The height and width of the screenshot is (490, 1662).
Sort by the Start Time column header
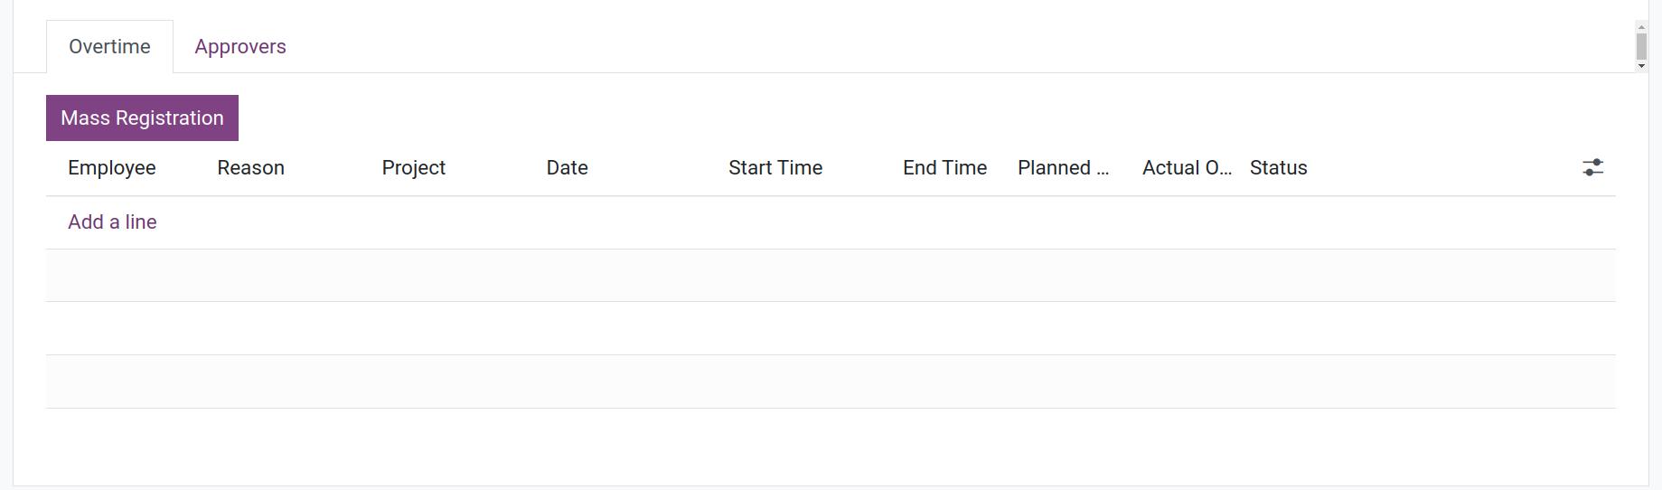(x=775, y=168)
